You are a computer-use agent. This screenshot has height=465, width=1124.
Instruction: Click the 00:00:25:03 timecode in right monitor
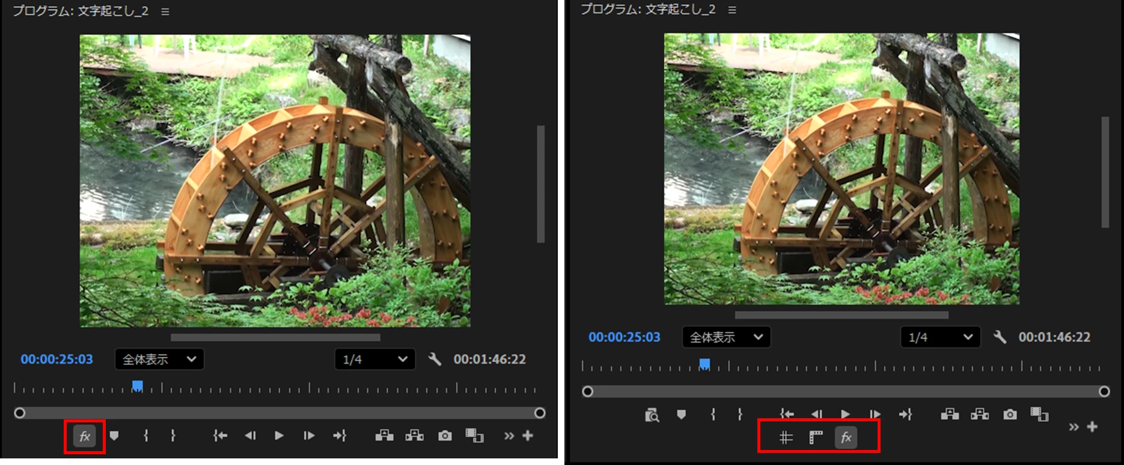[625, 337]
